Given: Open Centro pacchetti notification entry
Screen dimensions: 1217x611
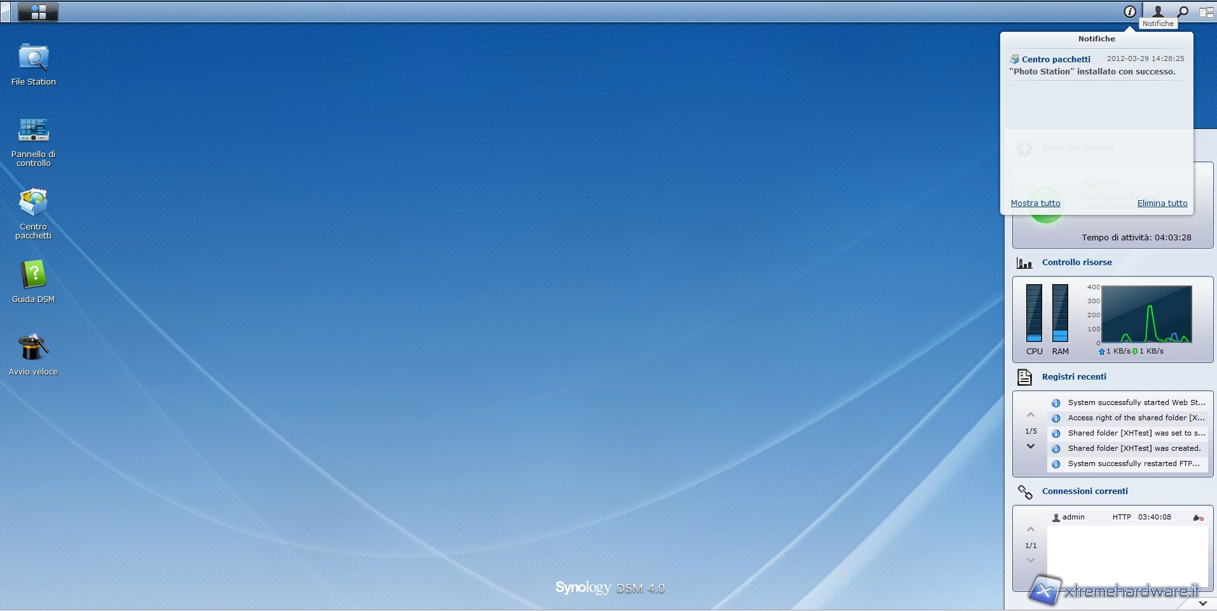Looking at the screenshot, I should point(1055,59).
